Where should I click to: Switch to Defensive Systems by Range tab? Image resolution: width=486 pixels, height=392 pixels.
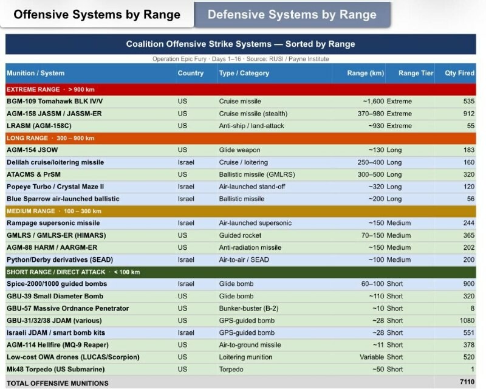292,15
